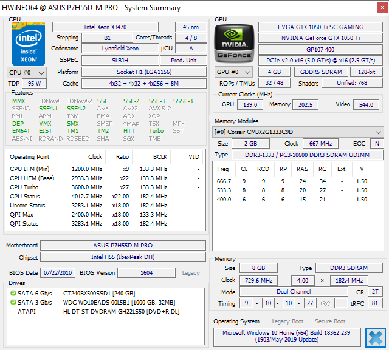Click the AES-NI feature label

[22, 139]
